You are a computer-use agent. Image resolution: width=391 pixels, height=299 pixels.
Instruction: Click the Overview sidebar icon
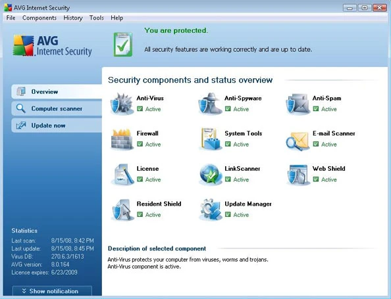coord(21,91)
